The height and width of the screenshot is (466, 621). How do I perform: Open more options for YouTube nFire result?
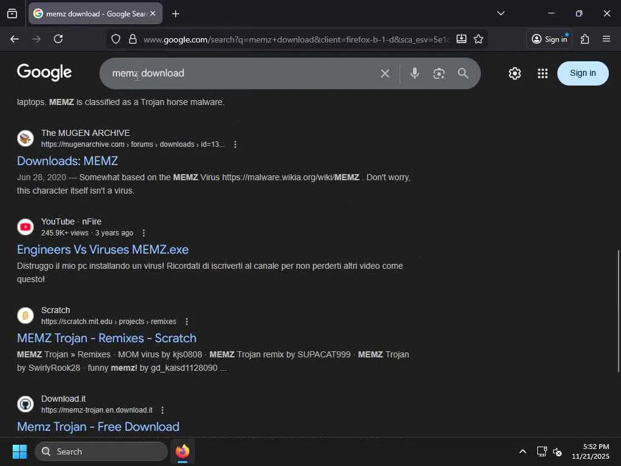pos(144,233)
